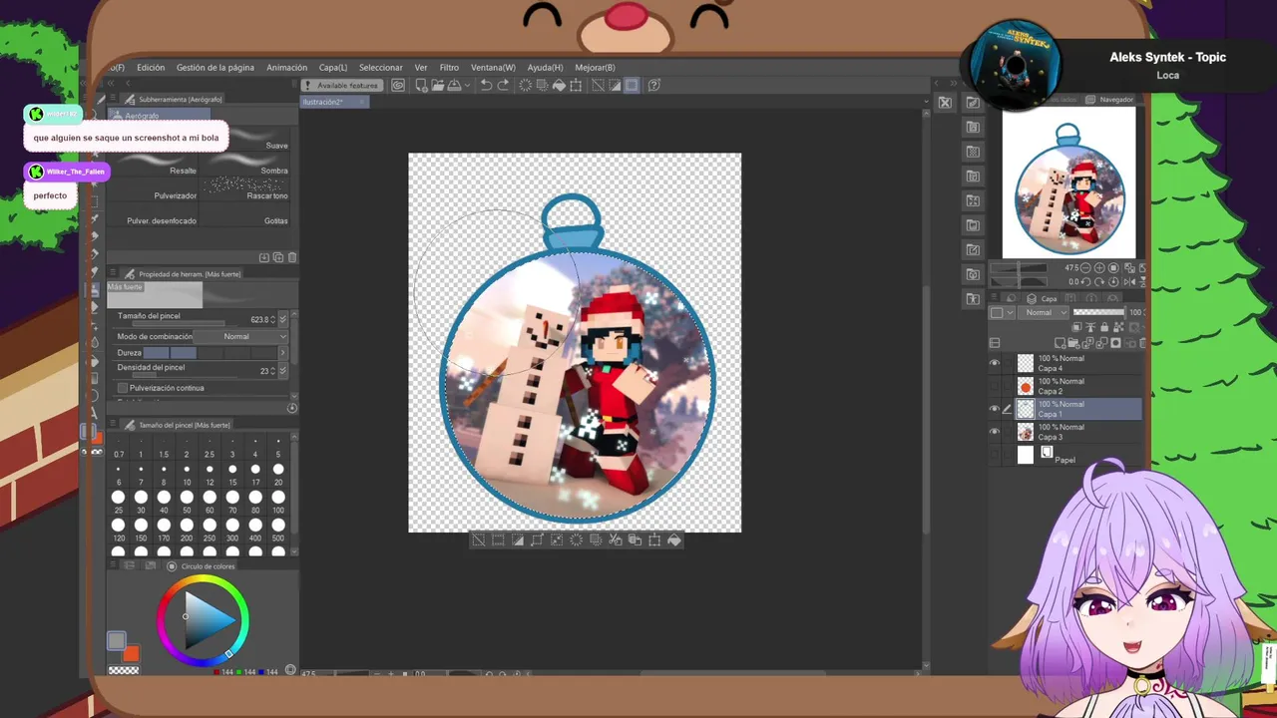Screen dimensions: 1277x718
Task: Show the Papel layer
Action: [995, 455]
